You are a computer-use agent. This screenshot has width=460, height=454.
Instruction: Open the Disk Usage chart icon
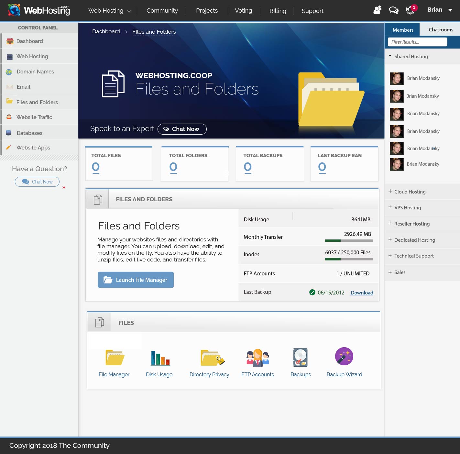coord(160,358)
